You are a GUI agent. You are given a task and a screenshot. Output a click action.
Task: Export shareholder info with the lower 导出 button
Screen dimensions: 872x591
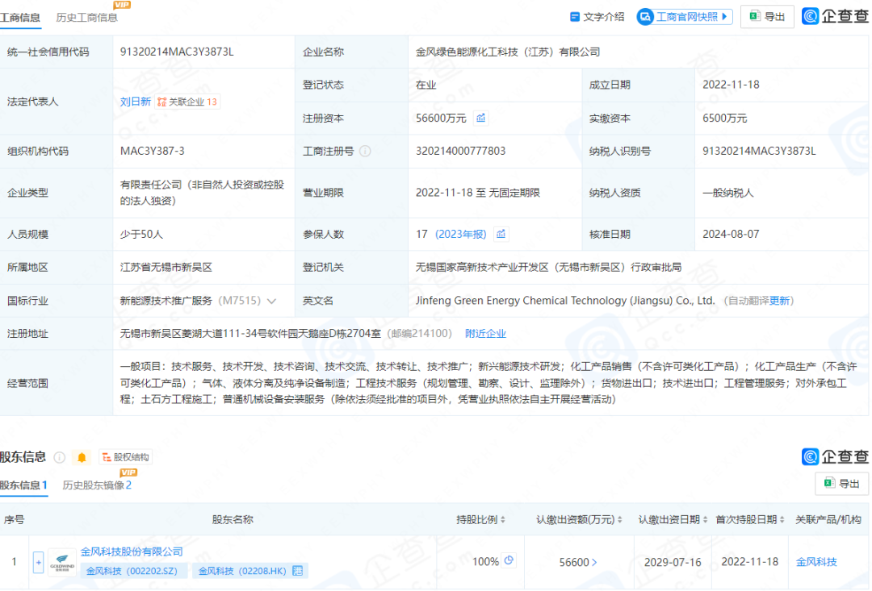tap(841, 483)
